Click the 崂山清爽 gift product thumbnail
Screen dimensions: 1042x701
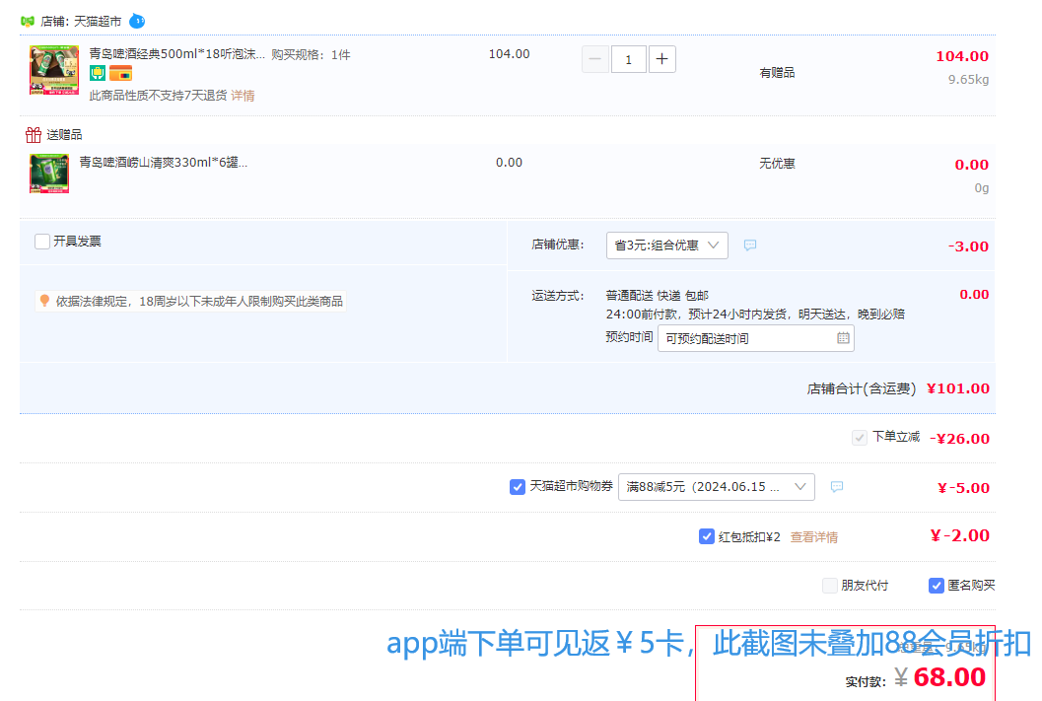click(x=49, y=174)
